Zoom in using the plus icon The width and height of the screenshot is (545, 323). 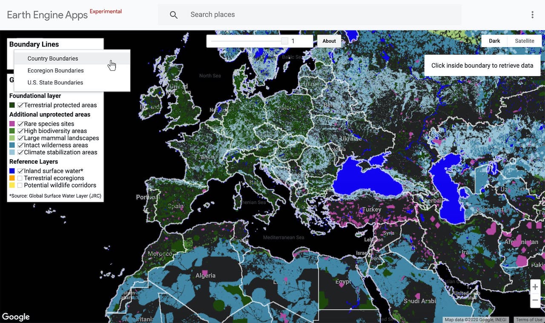pyautogui.click(x=535, y=287)
